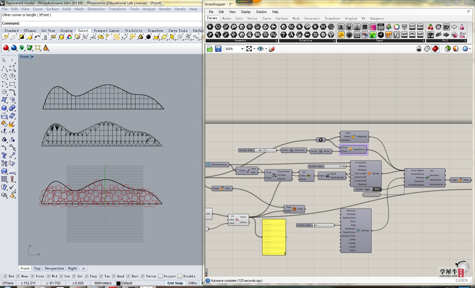Viewport: 475px width, 288px height.
Task: Switch to the Curve Tools toolbar tab
Action: tap(178, 31)
